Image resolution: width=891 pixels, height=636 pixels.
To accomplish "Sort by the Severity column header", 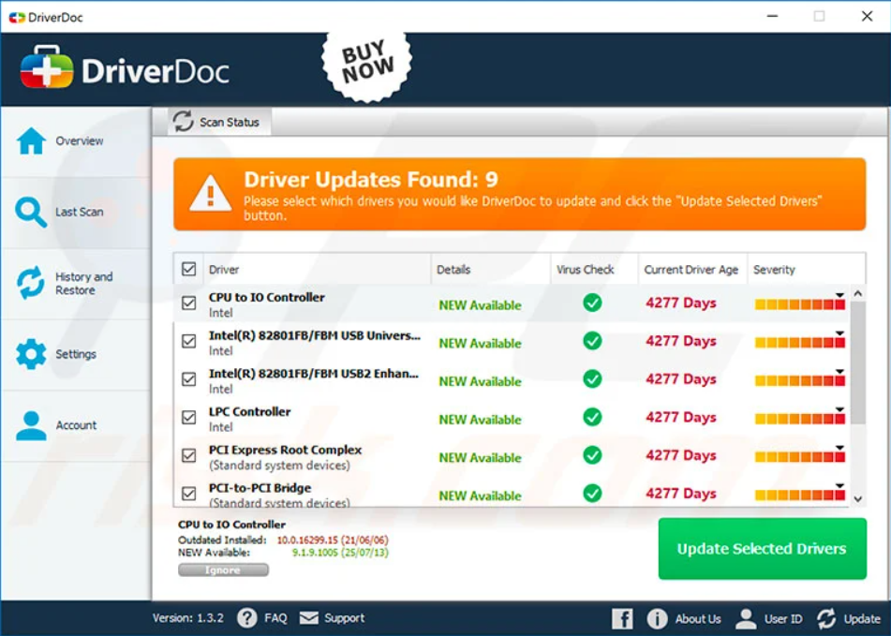I will (807, 269).
